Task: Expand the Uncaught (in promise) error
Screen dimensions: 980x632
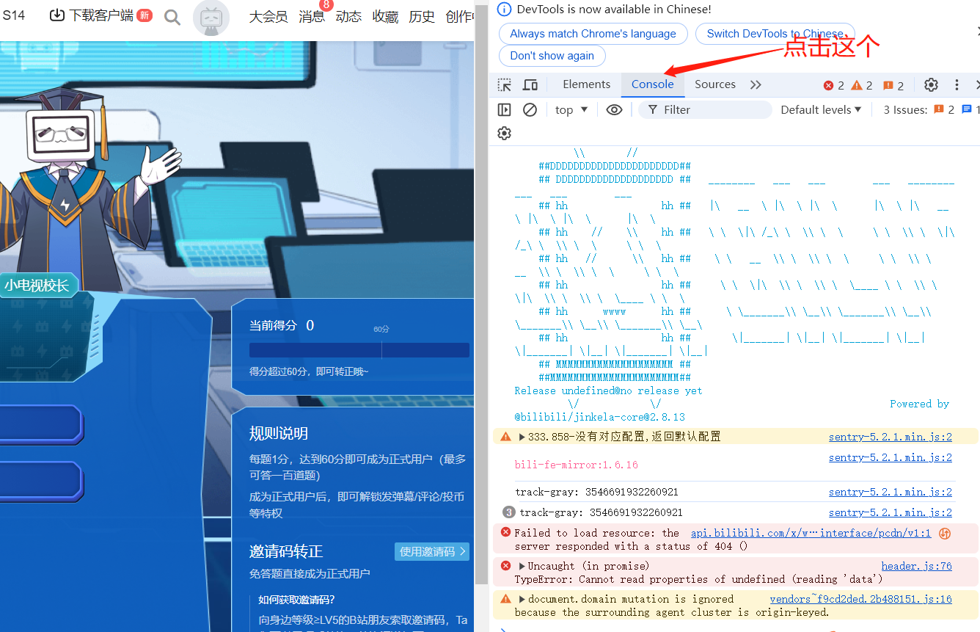Action: click(x=522, y=567)
